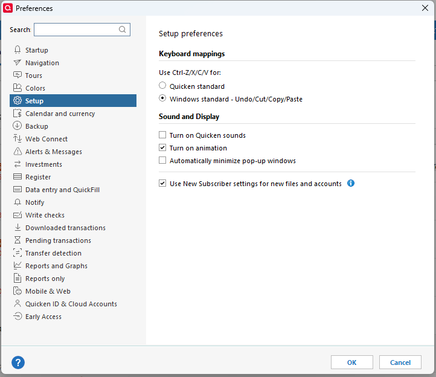Uncheck Turn on animation

click(x=162, y=148)
